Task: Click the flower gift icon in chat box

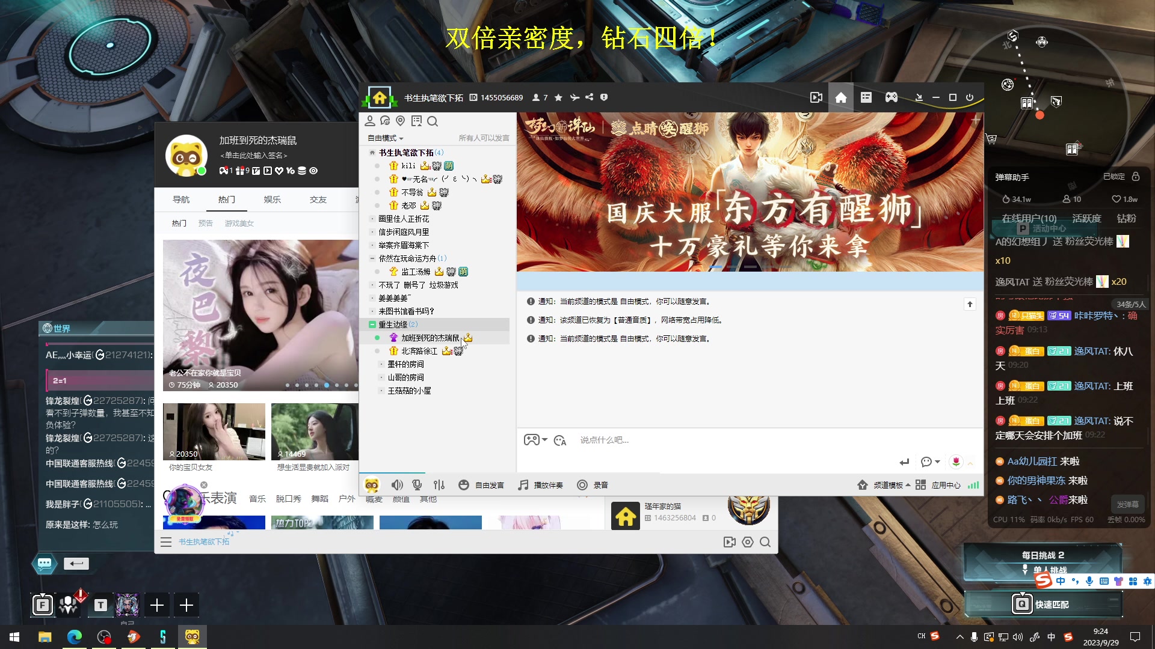Action: 956,462
